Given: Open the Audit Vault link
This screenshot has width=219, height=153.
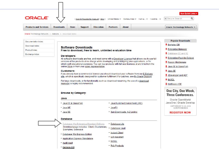Looking at the screenshot, I should (67, 143).
